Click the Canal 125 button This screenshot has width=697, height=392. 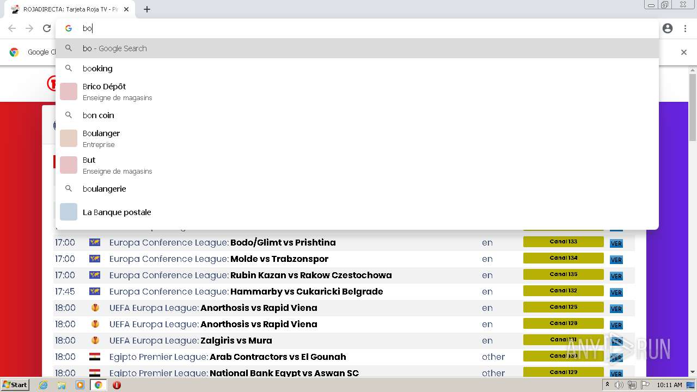[563, 307]
